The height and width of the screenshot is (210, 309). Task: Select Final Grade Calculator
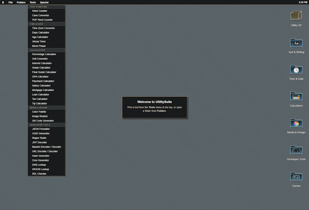pos(46,72)
